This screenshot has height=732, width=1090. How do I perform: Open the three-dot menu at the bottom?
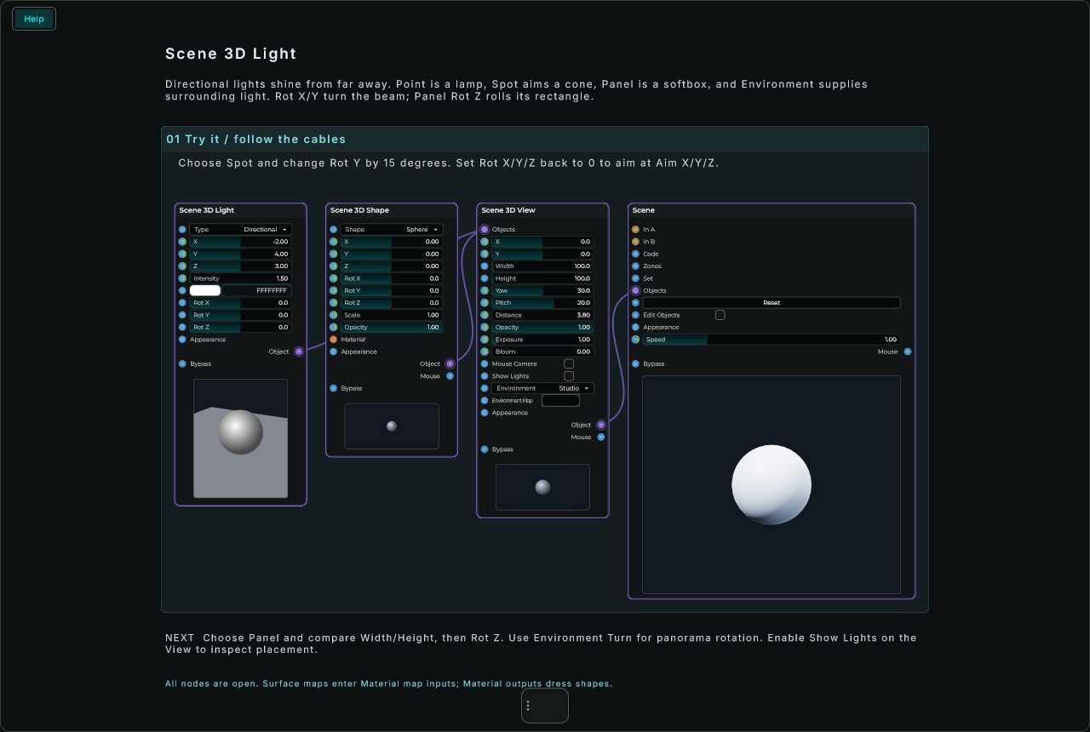point(528,706)
